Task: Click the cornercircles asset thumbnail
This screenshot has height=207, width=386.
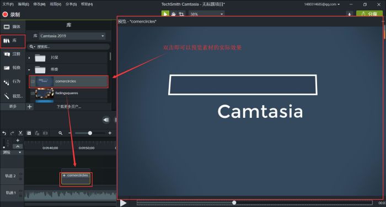Action: tap(45, 81)
